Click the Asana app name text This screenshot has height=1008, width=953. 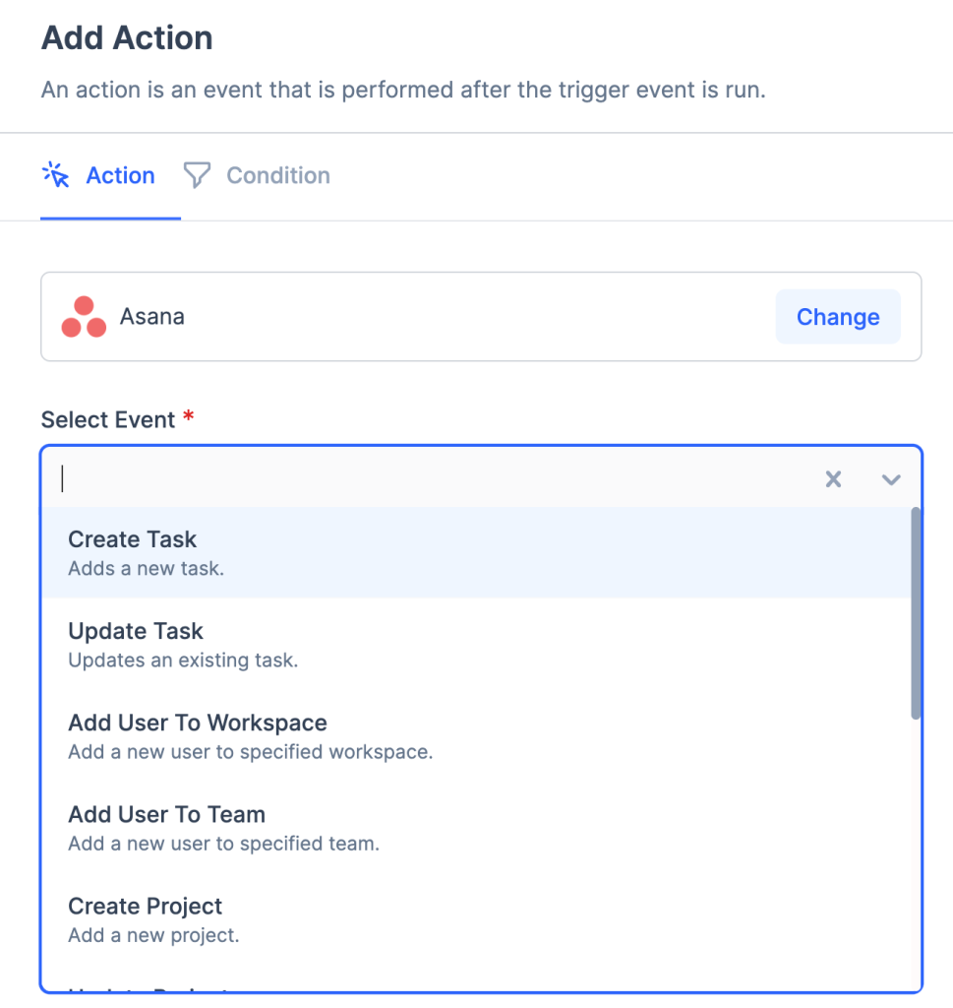pyautogui.click(x=152, y=317)
